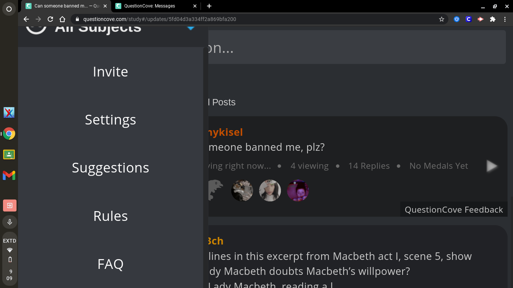Open a new tab with plus button
513x288 pixels.
(209, 6)
